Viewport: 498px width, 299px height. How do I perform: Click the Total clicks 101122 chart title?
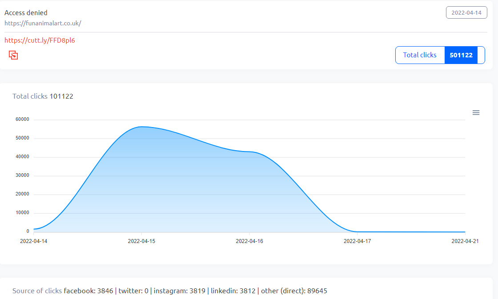pos(43,96)
